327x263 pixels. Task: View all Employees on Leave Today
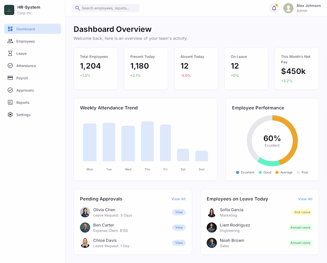(x=305, y=199)
